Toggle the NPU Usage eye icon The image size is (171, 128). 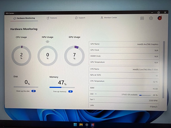(48, 42)
